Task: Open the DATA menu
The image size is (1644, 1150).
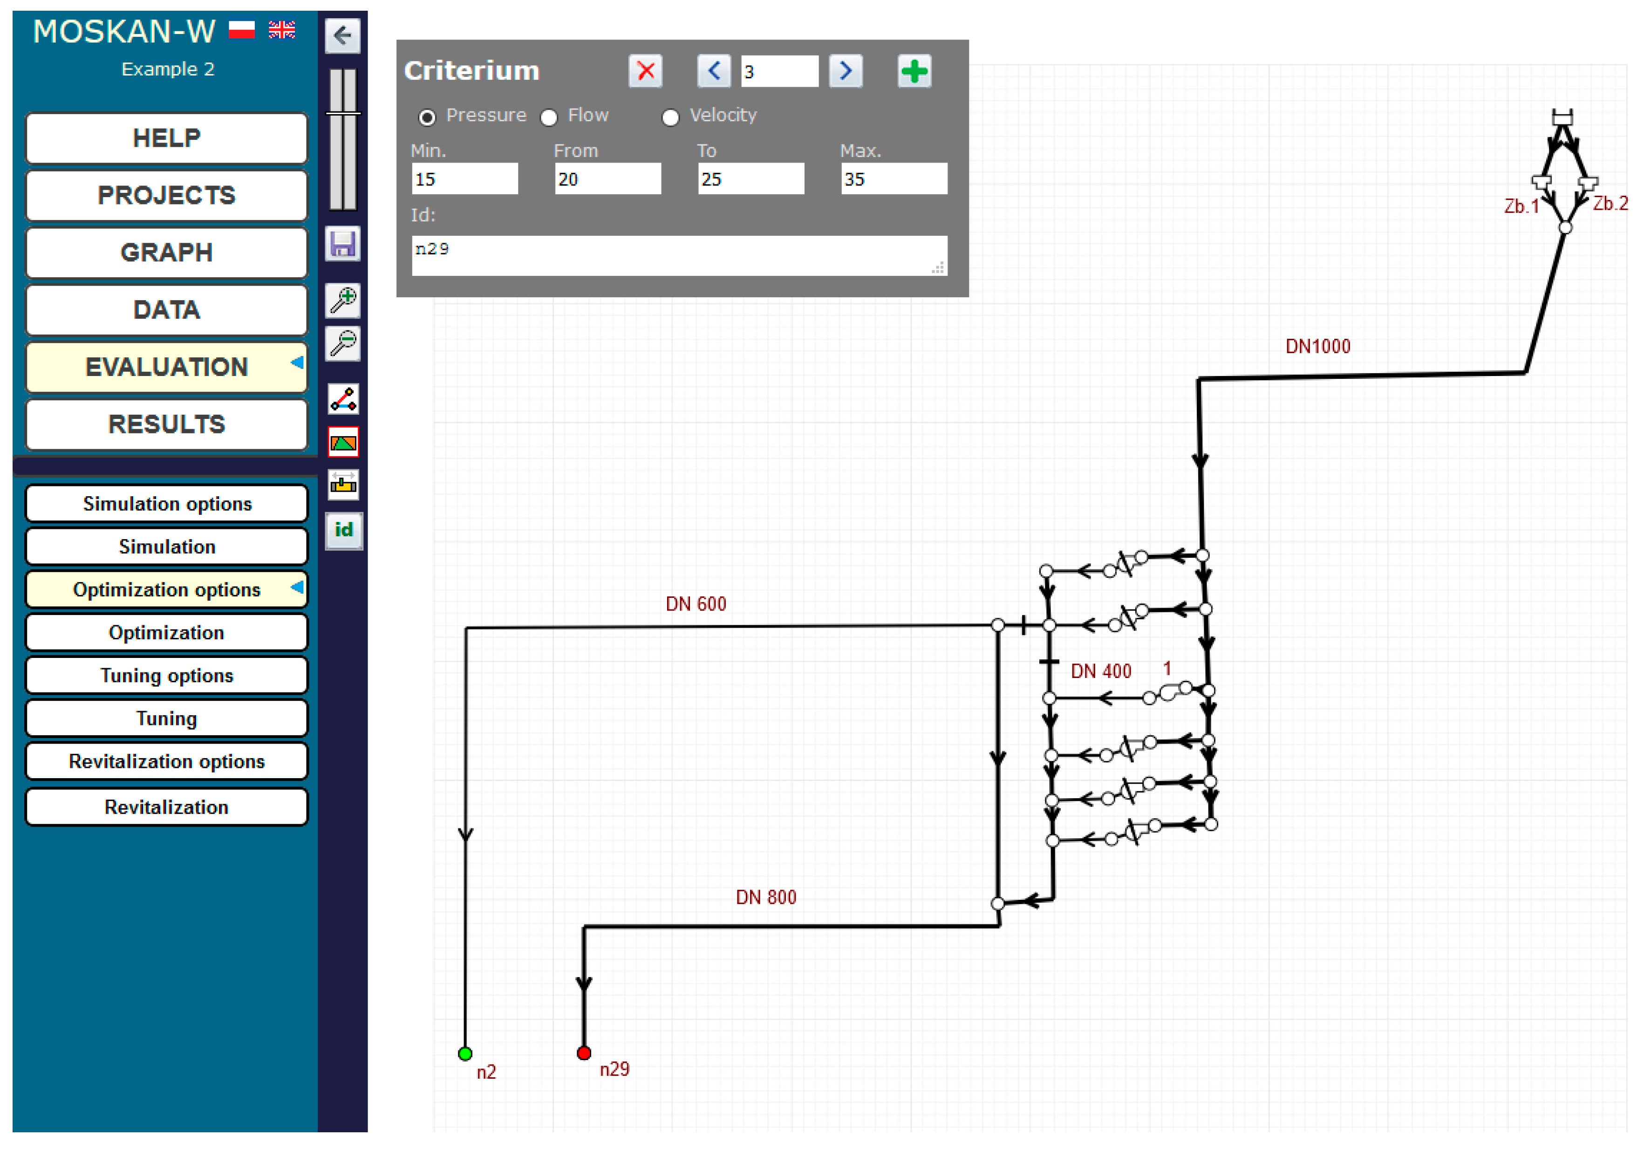Action: [166, 310]
